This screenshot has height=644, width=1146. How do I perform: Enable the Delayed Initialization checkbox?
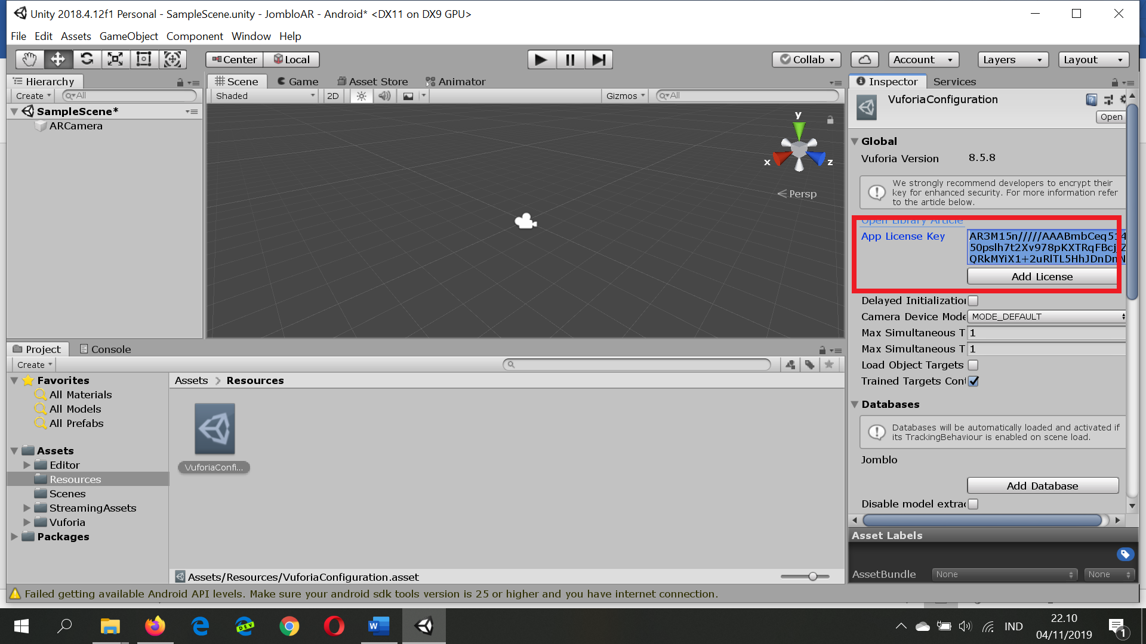click(x=973, y=301)
